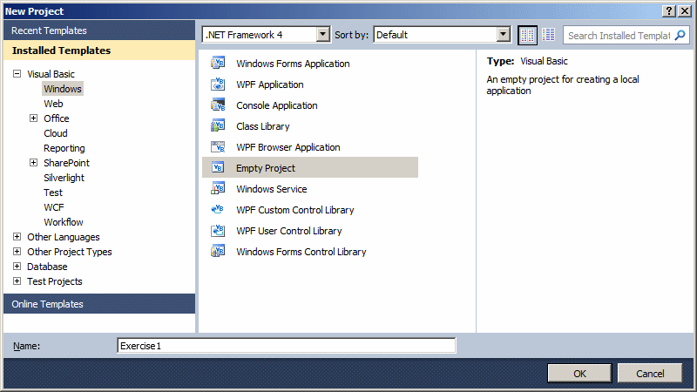Select the Installed Templates section
The image size is (697, 392).
[99, 51]
